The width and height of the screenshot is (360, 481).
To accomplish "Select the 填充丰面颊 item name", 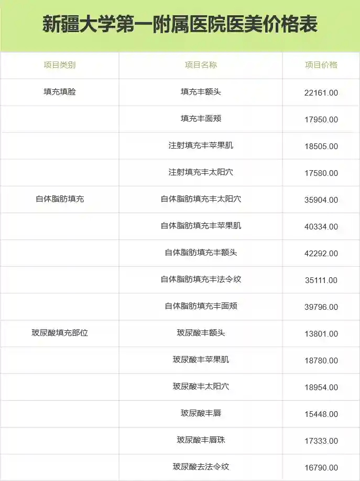I will click(x=201, y=119).
